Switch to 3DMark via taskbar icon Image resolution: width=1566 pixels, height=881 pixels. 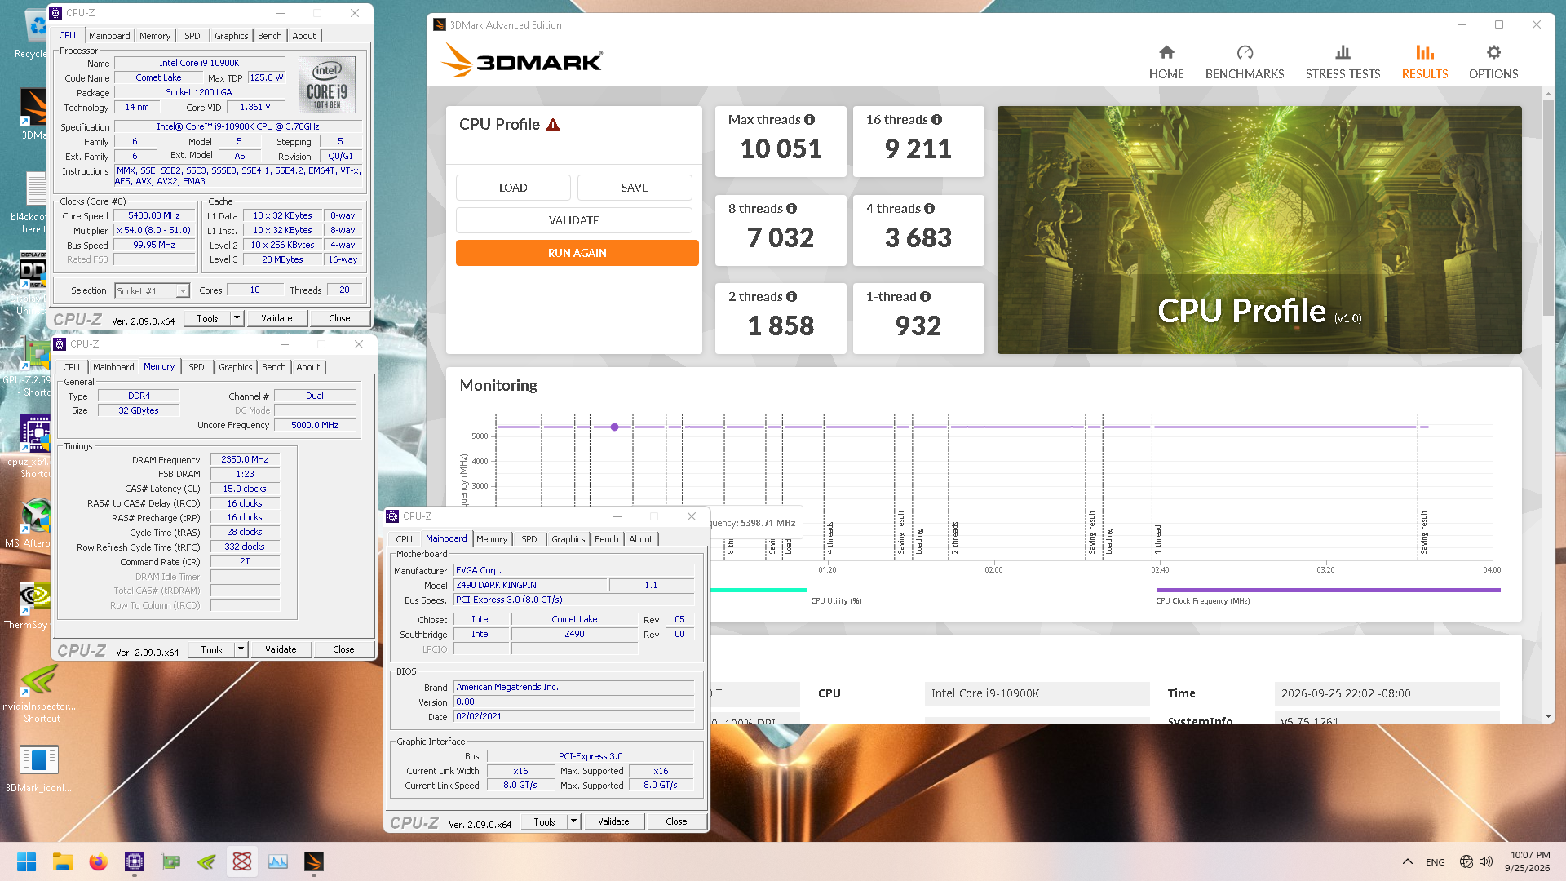coord(314,861)
